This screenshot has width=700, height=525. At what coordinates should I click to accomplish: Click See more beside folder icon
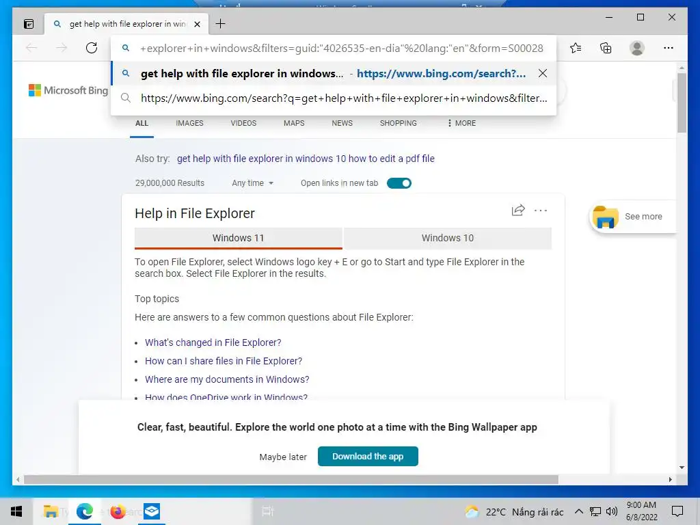(x=643, y=217)
